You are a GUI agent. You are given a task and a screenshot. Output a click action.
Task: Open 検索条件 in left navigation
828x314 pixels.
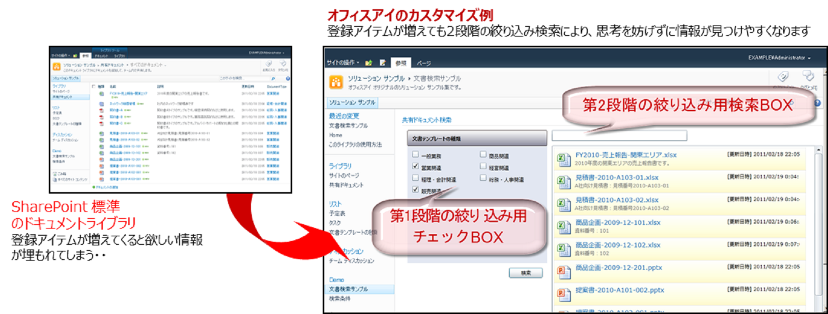[339, 299]
